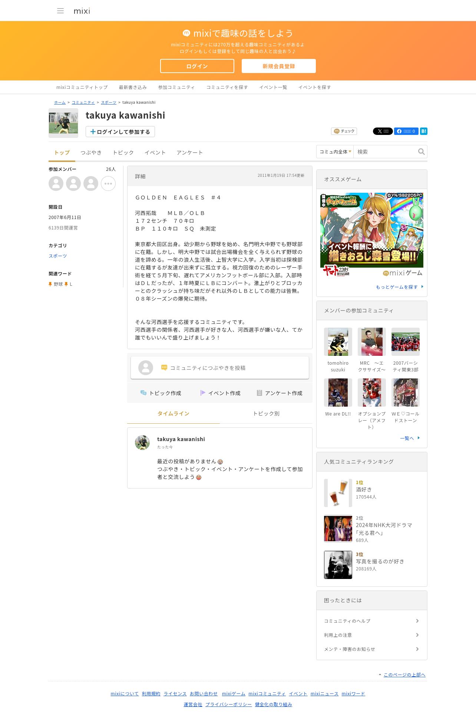476x715 pixels.
Task: Open the 酒好き ranking thumbnail
Action: point(338,493)
